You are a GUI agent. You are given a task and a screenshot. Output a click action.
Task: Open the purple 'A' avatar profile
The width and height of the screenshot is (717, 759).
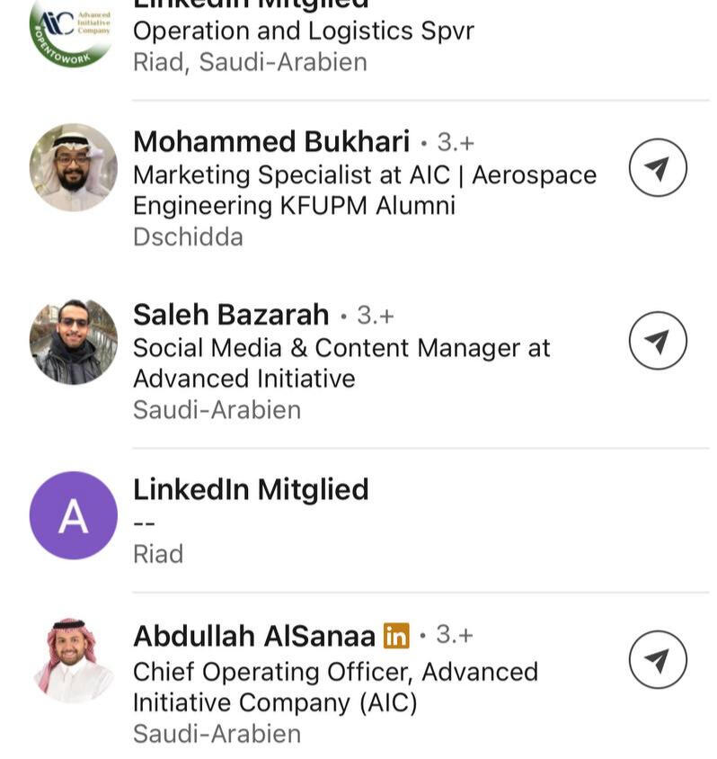73,515
